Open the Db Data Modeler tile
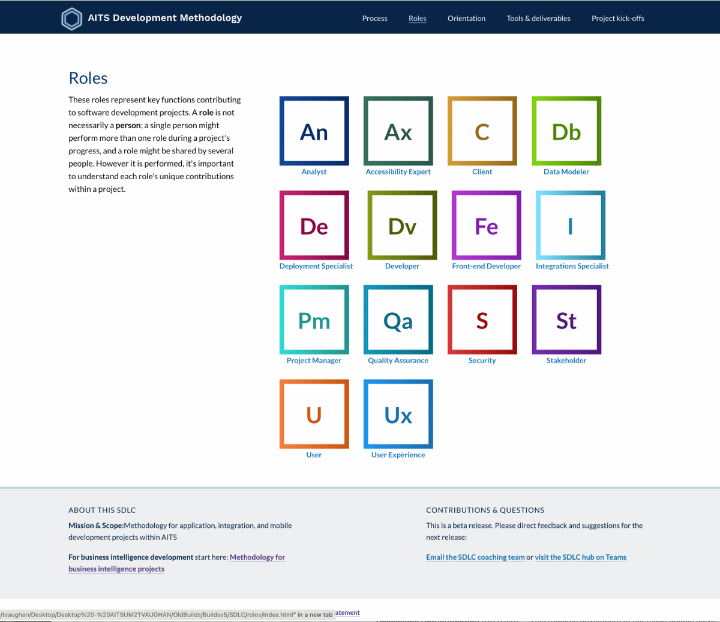 [x=566, y=131]
